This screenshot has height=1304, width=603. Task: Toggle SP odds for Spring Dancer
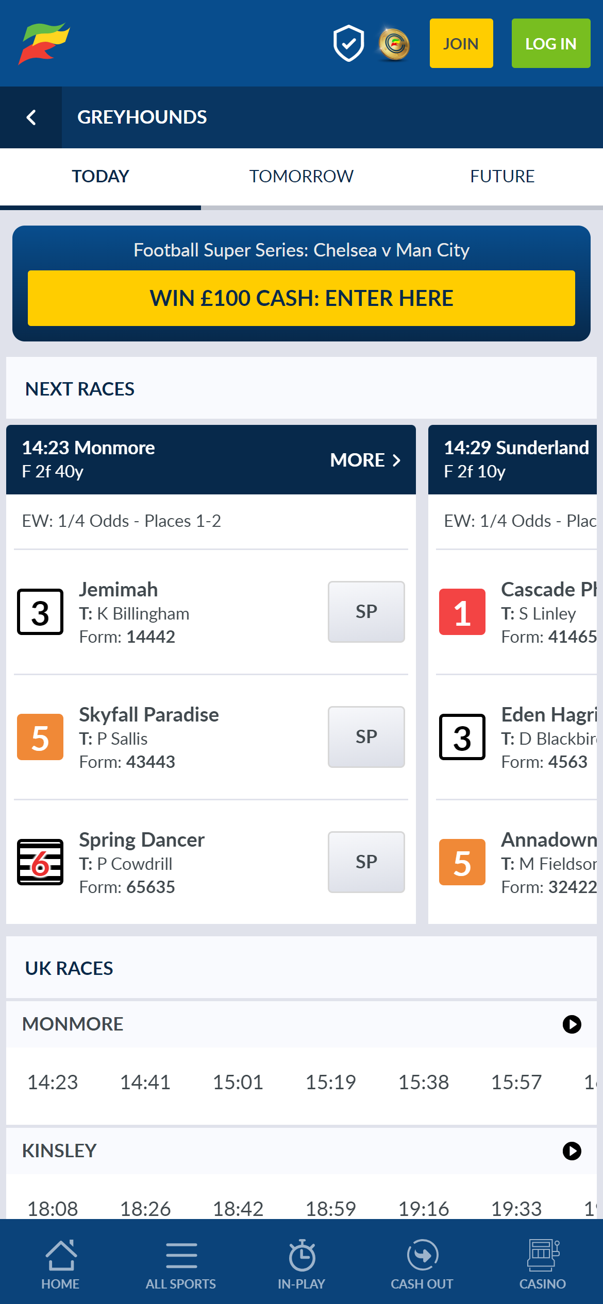[366, 862]
